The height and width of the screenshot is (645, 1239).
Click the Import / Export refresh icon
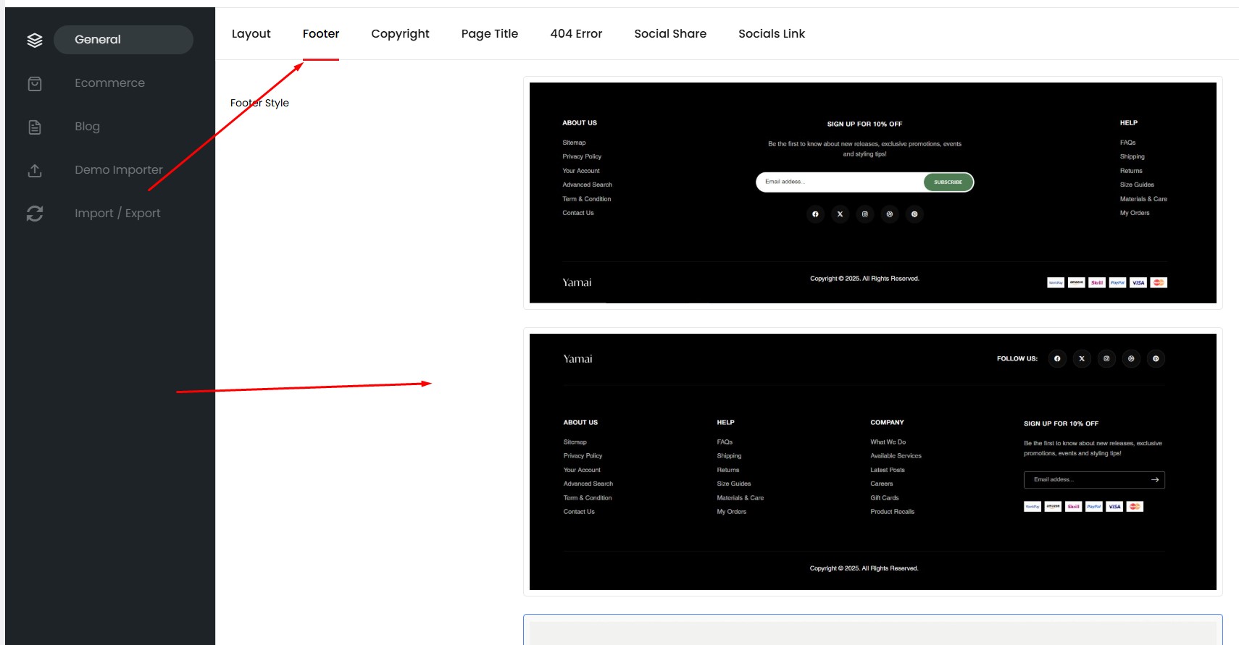click(x=34, y=214)
